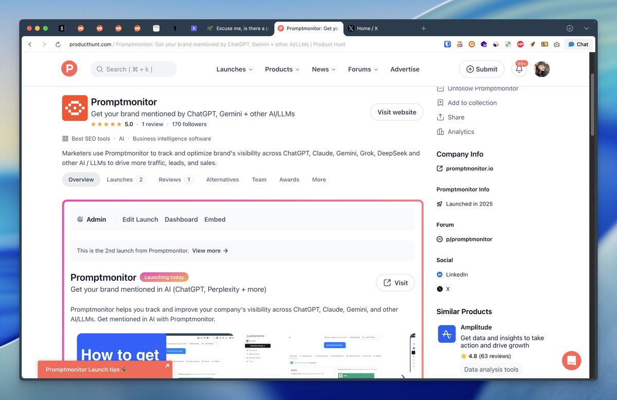Open the Browser Chat button
This screenshot has height=400, width=617.
click(x=578, y=44)
